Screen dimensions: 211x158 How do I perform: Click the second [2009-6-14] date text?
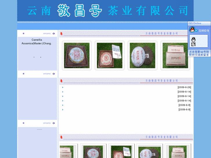point(184,96)
